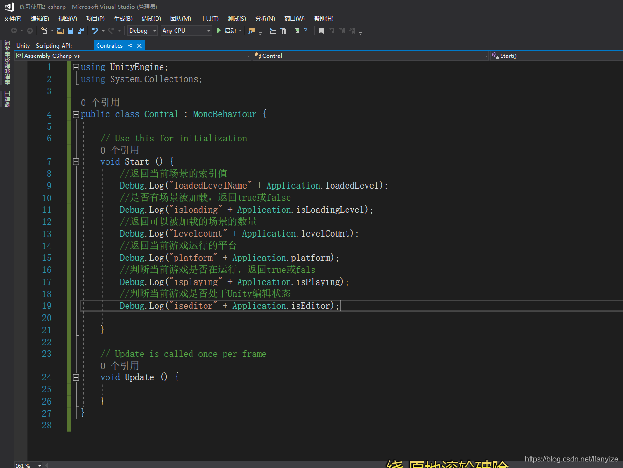Image resolution: width=623 pixels, height=468 pixels.
Task: Open the 帮助(H) menu
Action: point(324,19)
